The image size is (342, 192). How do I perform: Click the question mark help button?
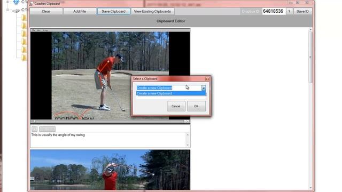(289, 11)
